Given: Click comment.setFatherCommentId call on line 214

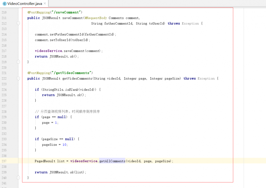Looking at the screenshot, I should [x=76, y=35].
